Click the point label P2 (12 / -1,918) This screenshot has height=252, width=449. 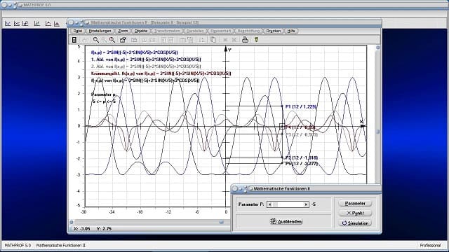click(302, 157)
